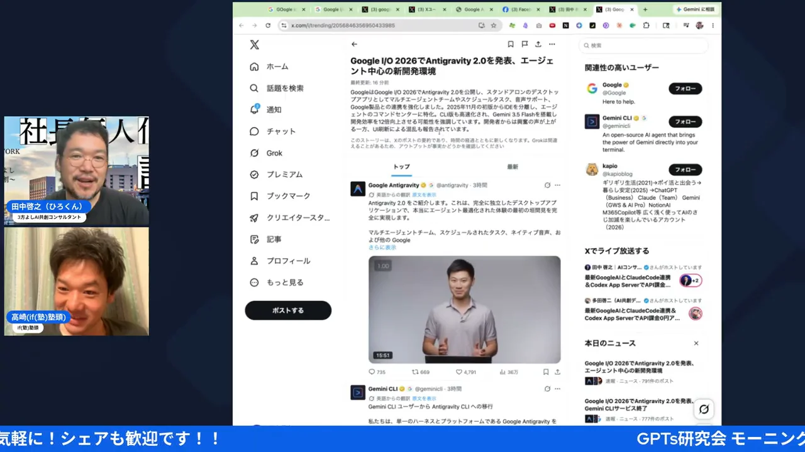View analytics 36万 on Antigravity post
This screenshot has width=805, height=452.
point(509,372)
